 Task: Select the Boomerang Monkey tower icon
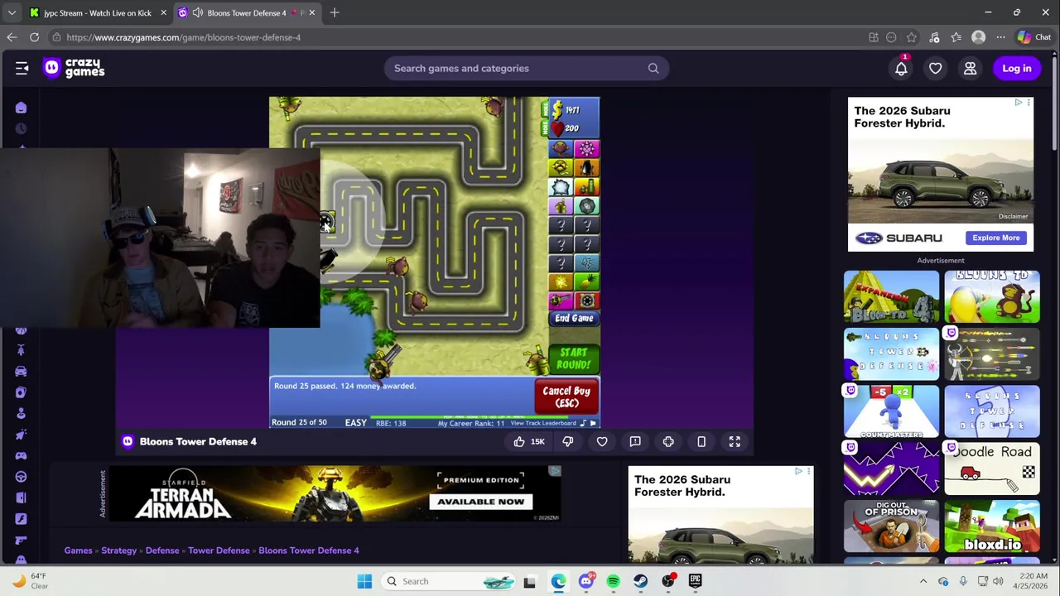pos(561,168)
